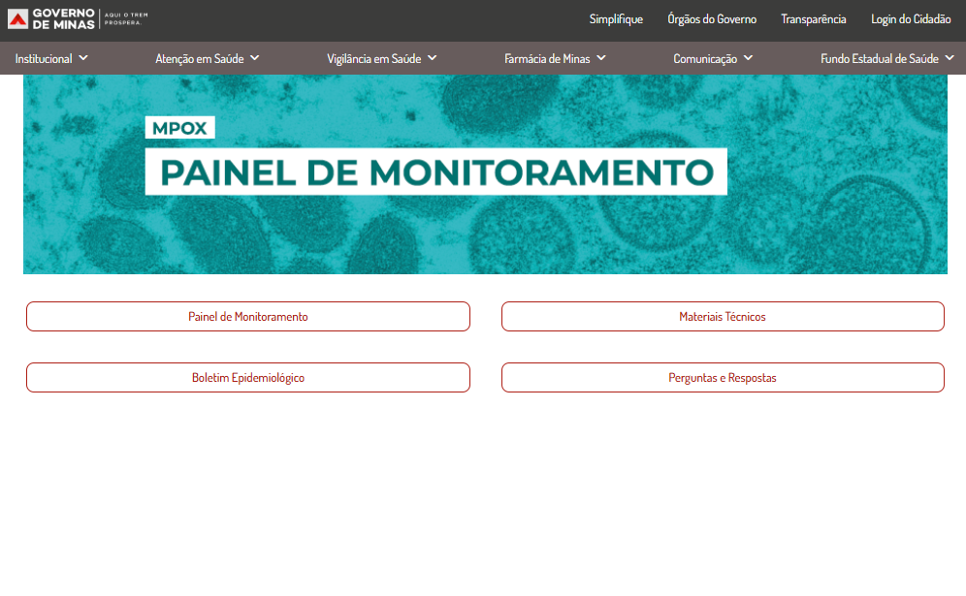Visit the Transparência link
This screenshot has height=596, width=966.
coord(814,19)
